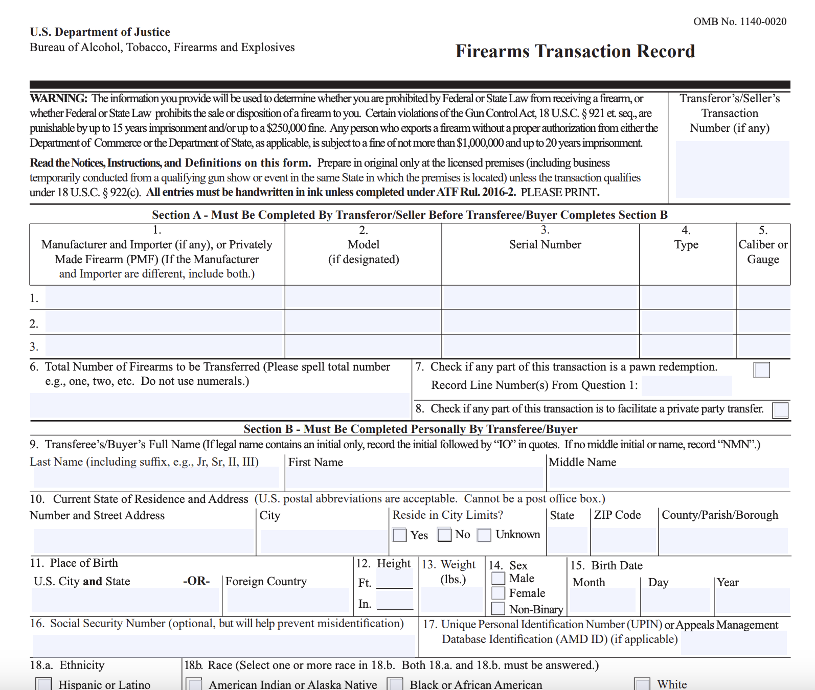Click the UPIN or AMD ID field
Screen dimensions: 815x690
734,643
